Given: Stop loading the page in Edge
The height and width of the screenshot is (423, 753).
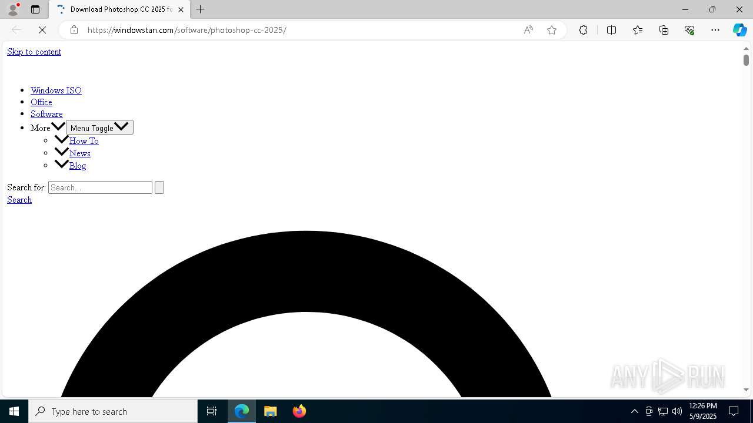Looking at the screenshot, I should (42, 30).
